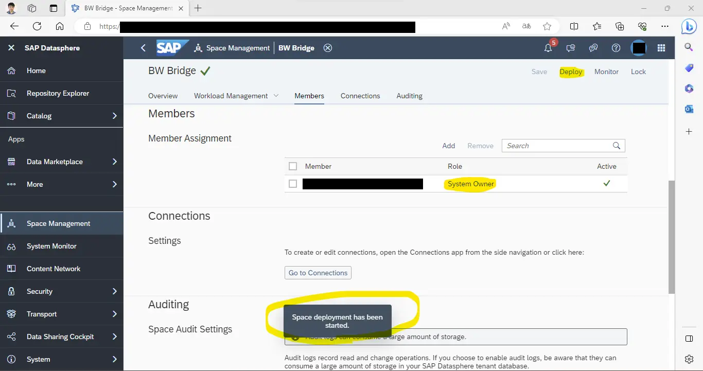Image resolution: width=703 pixels, height=371 pixels.
Task: Open Bing Copilot sidebar button
Action: [x=689, y=26]
